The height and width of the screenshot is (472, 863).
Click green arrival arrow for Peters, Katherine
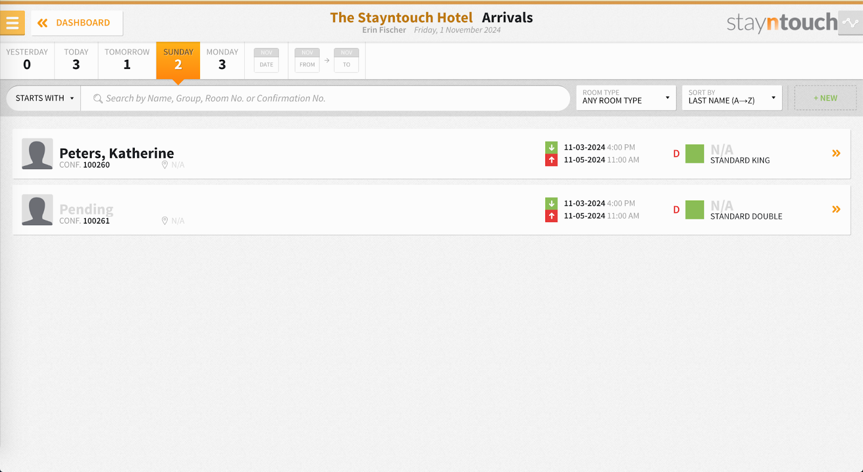551,147
